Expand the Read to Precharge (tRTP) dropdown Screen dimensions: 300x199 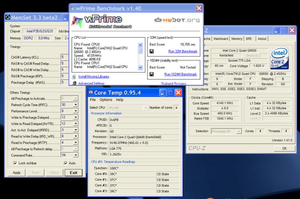76,143
